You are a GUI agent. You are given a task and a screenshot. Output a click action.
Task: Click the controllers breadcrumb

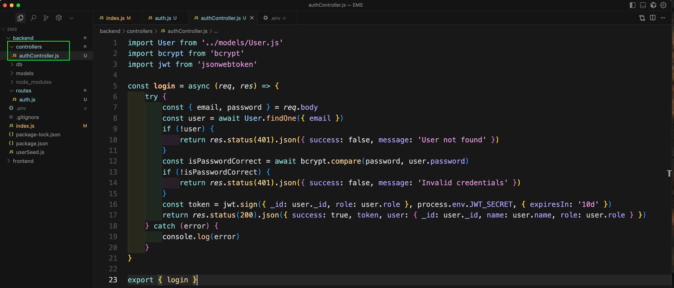click(x=140, y=31)
